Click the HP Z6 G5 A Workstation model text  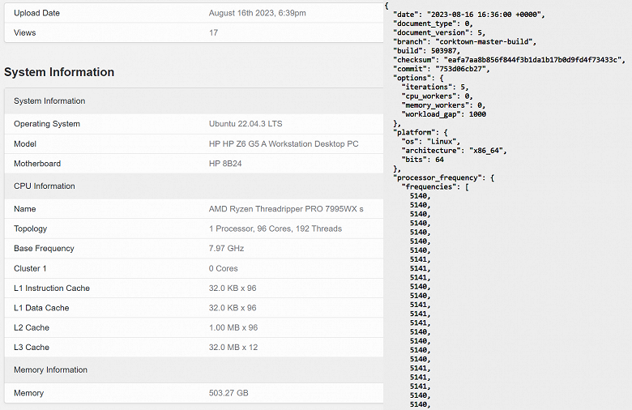(x=284, y=143)
